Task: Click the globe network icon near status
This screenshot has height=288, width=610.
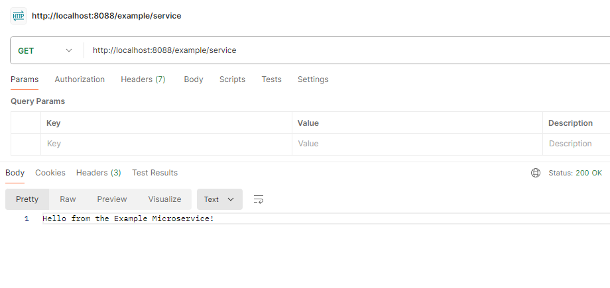Action: 536,173
